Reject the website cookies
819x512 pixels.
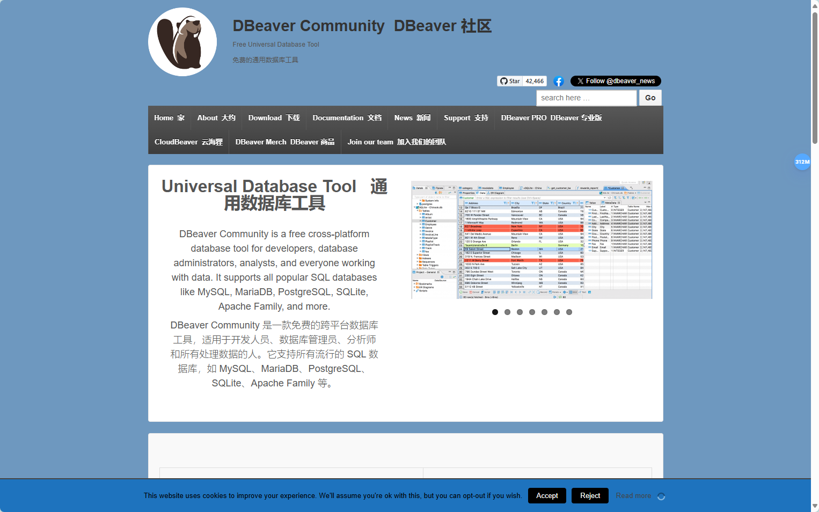[590, 496]
